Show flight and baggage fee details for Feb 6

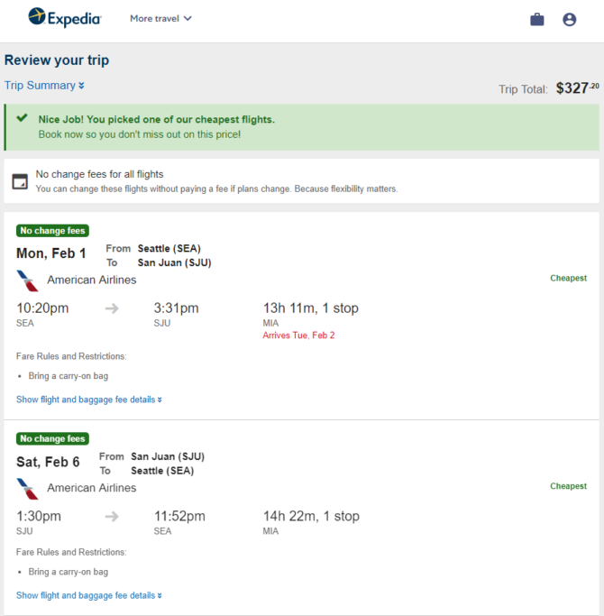pyautogui.click(x=89, y=595)
